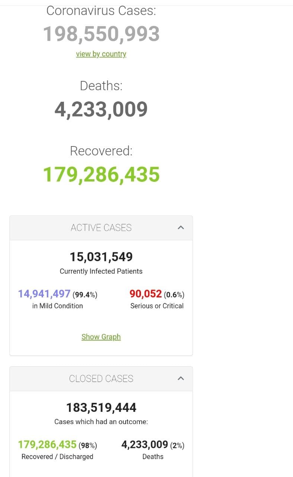Image resolution: width=293 pixels, height=477 pixels.
Task: Click deaths count in Closed Cases panel
Action: 145,445
